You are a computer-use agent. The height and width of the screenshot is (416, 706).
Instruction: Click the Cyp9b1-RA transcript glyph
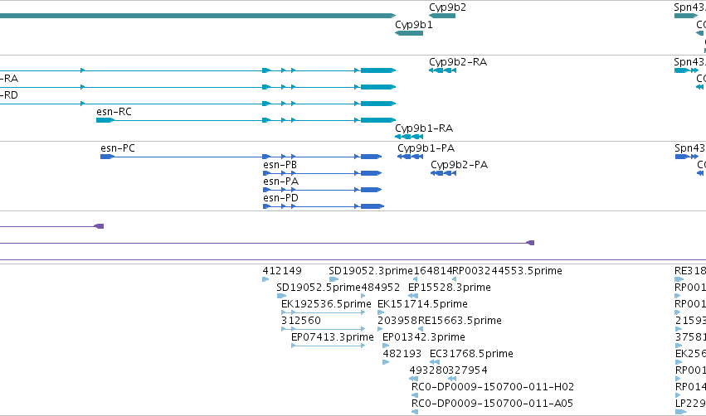[x=409, y=137]
